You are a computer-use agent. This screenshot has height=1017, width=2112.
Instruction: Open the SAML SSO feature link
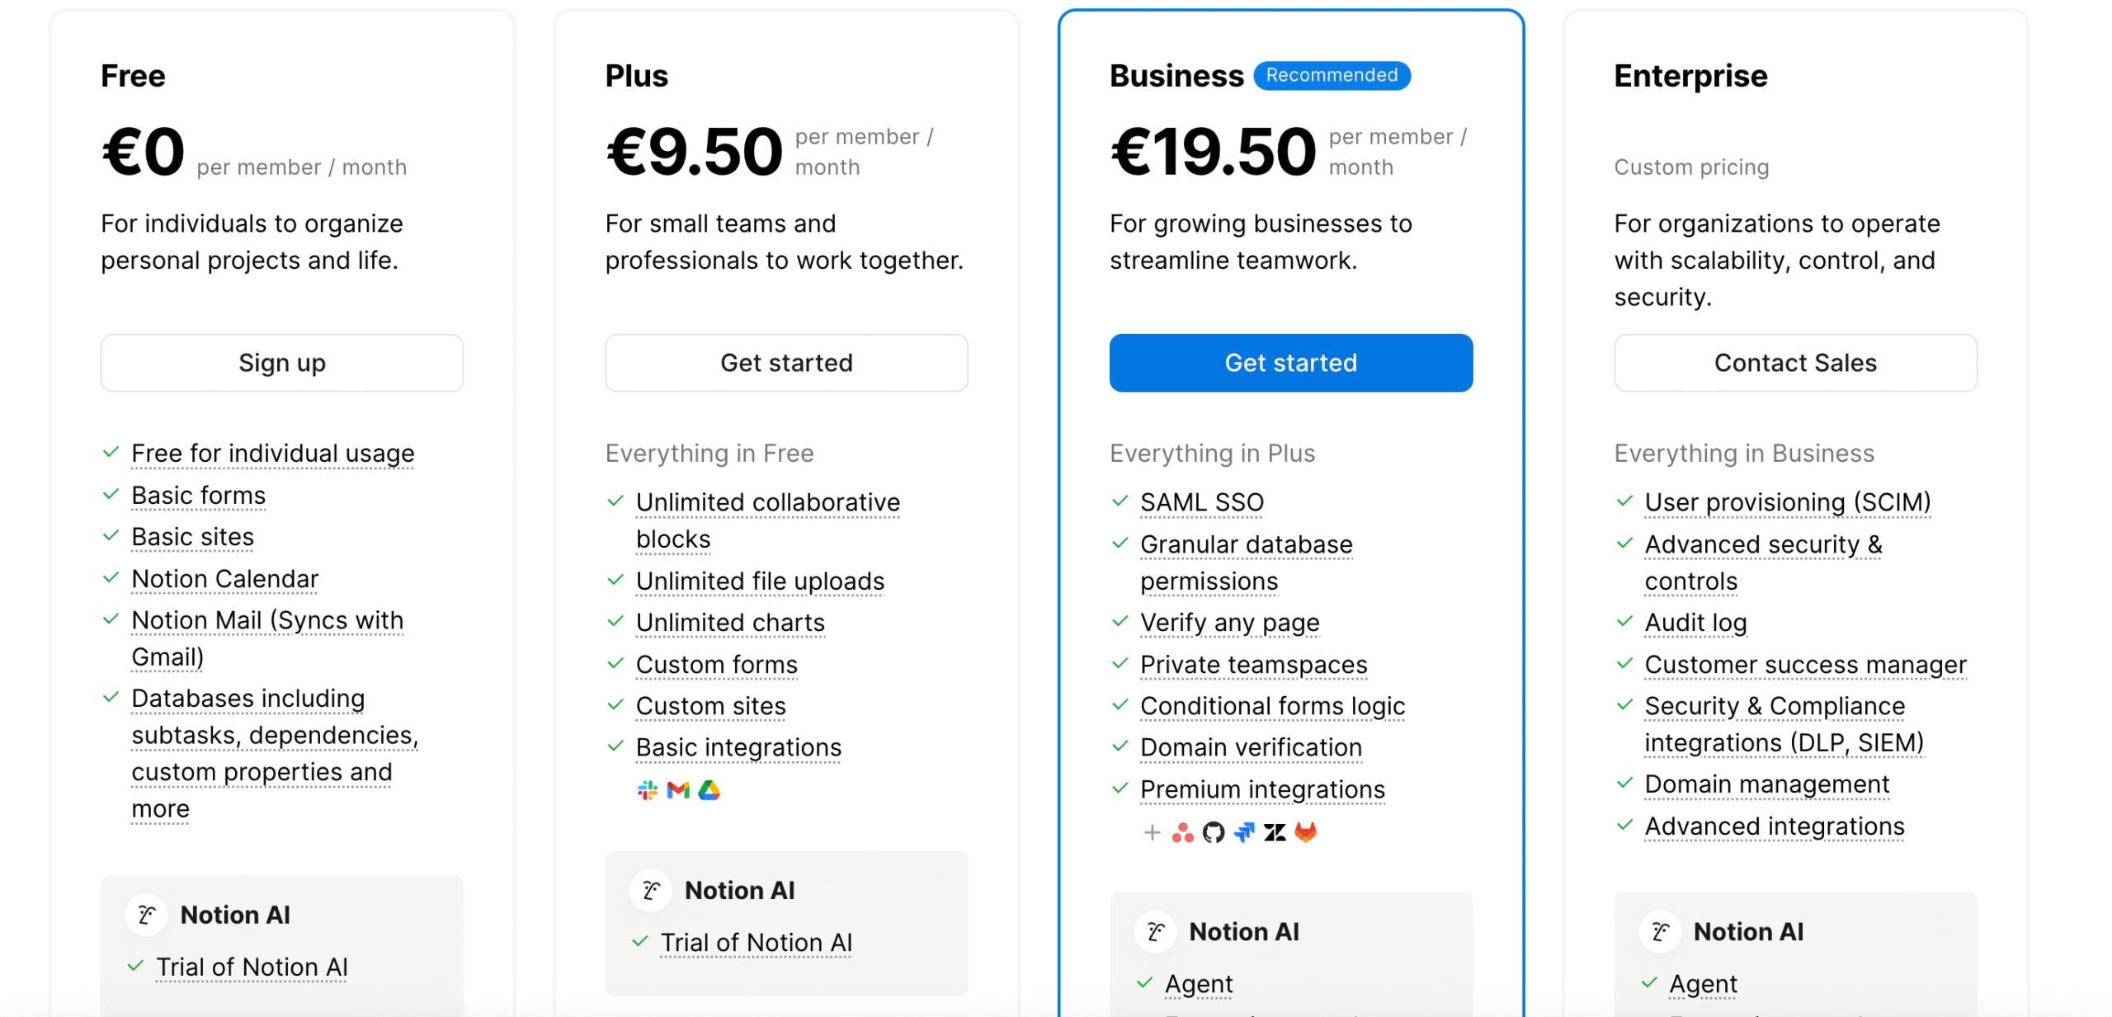coord(1201,502)
